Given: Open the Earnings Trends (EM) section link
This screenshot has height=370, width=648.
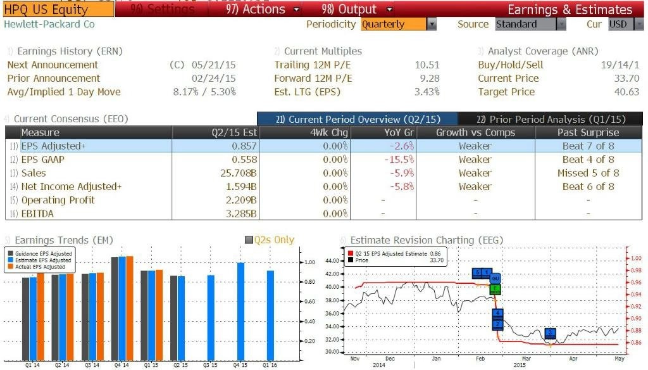Looking at the screenshot, I should tap(64, 241).
